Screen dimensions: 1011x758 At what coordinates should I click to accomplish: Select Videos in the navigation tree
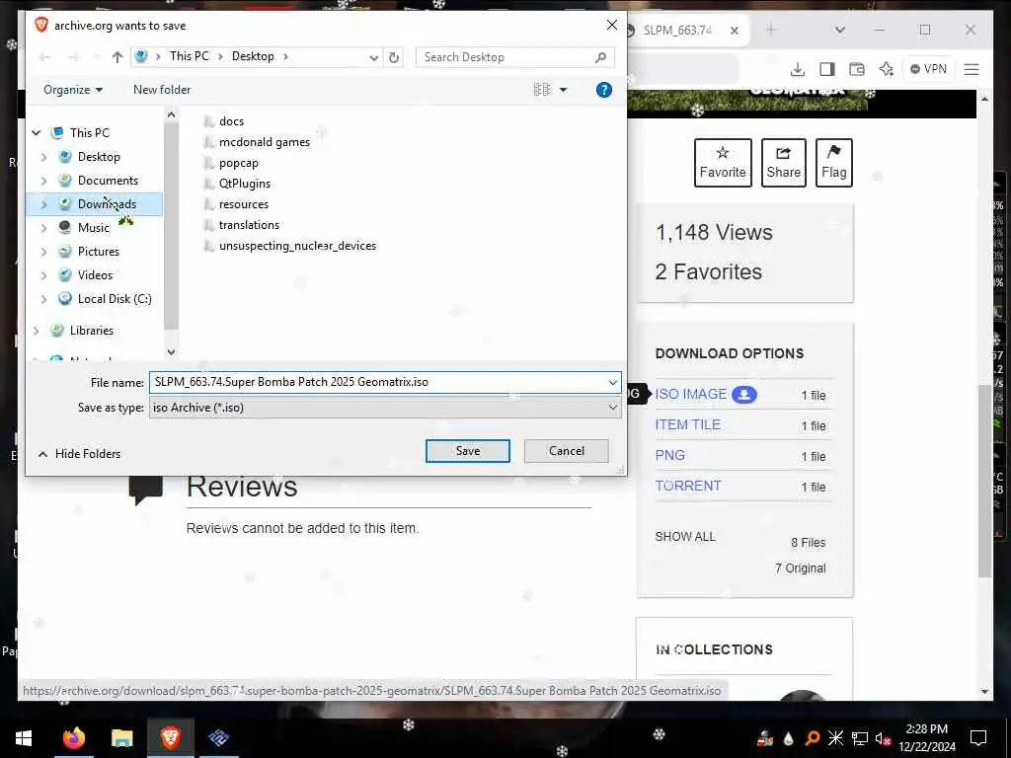[95, 275]
